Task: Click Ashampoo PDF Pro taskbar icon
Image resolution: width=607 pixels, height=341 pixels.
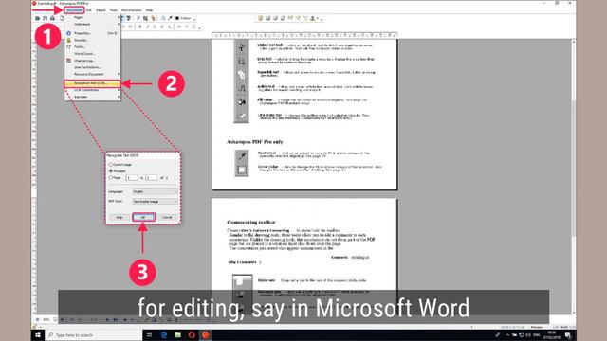Action: pyautogui.click(x=206, y=334)
